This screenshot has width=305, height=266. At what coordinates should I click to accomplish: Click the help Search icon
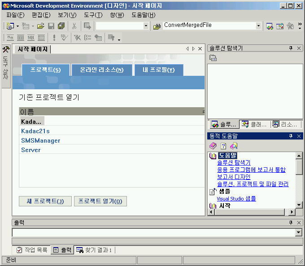click(x=234, y=146)
